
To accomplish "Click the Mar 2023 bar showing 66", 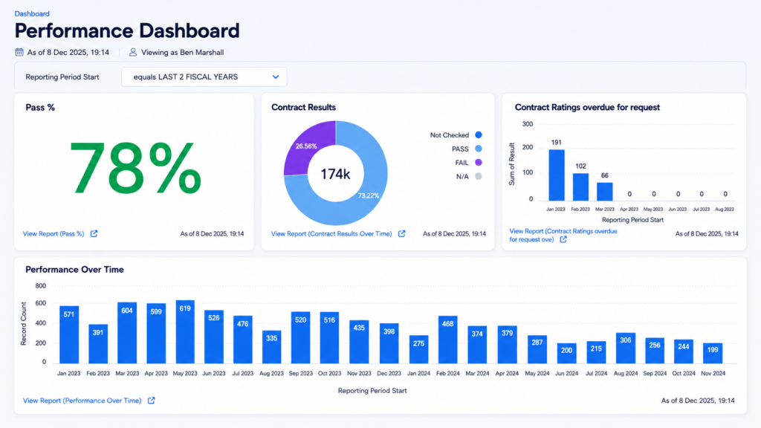I will point(605,192).
